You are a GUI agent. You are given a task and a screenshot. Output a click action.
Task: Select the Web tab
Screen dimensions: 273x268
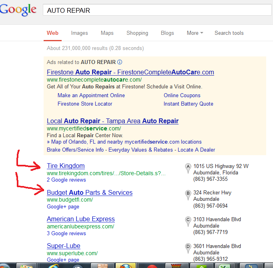click(52, 33)
